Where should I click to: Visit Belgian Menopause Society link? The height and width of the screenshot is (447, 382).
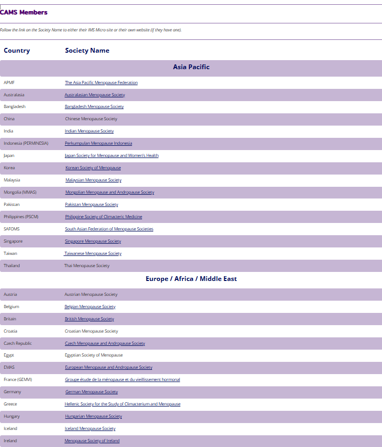pyautogui.click(x=90, y=307)
